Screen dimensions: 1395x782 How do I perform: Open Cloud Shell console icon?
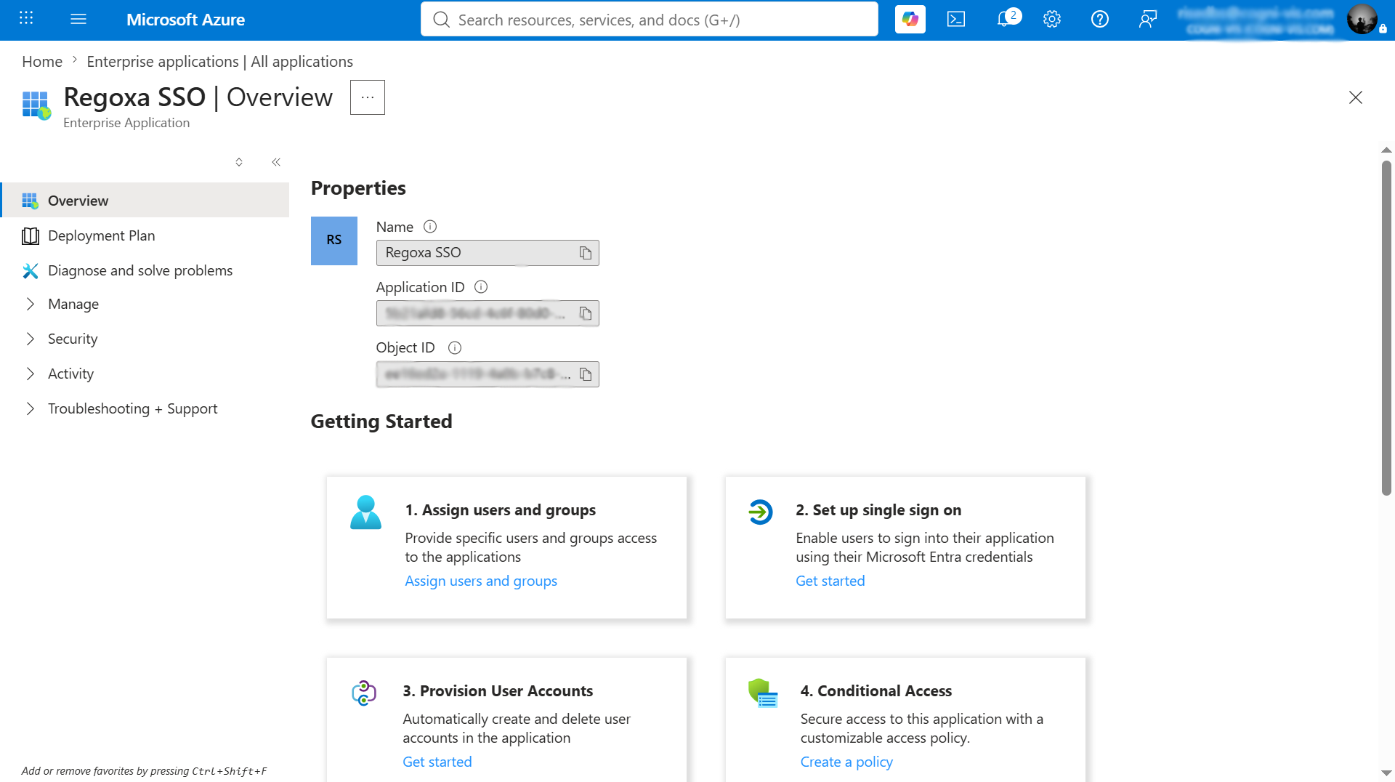pyautogui.click(x=956, y=20)
